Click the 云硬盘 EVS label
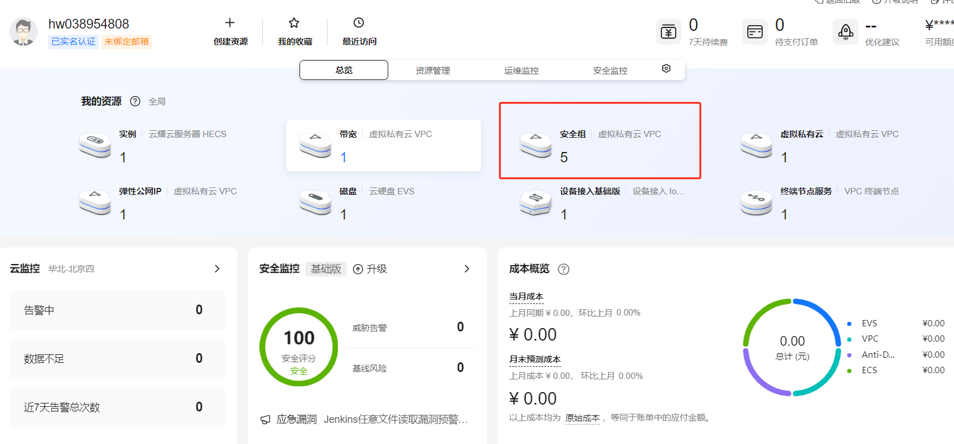This screenshot has height=444, width=954. pyautogui.click(x=392, y=191)
